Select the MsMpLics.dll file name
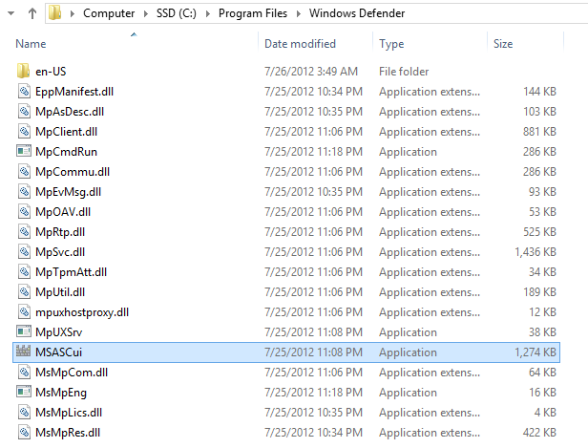 click(x=69, y=413)
